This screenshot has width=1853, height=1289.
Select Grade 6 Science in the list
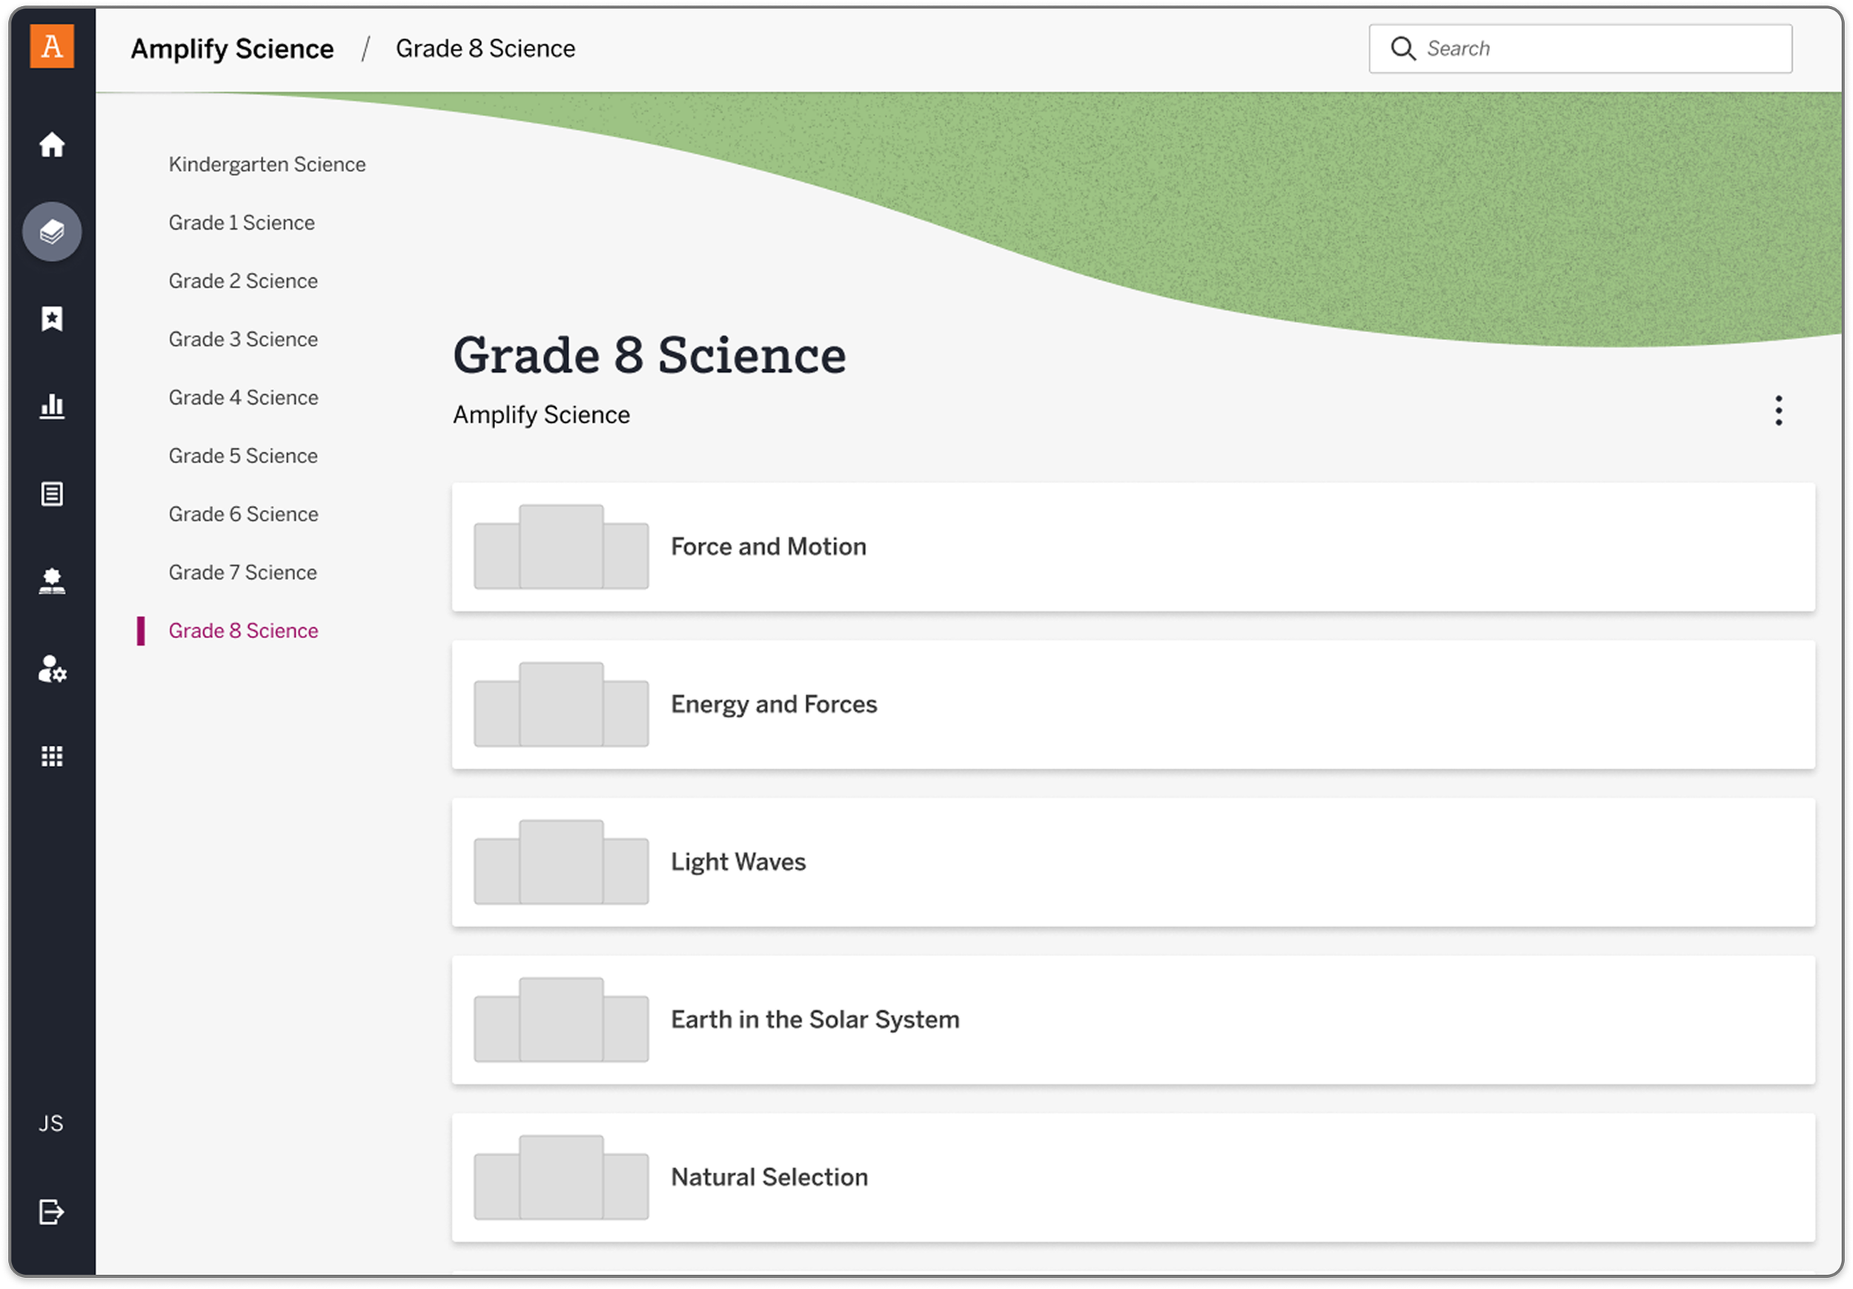click(243, 514)
